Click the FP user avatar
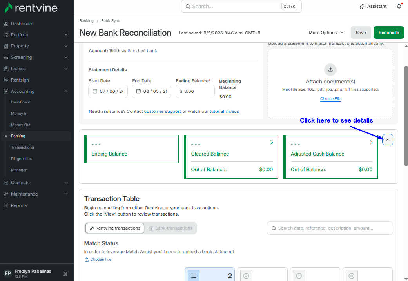408x281 pixels. (x=7, y=274)
